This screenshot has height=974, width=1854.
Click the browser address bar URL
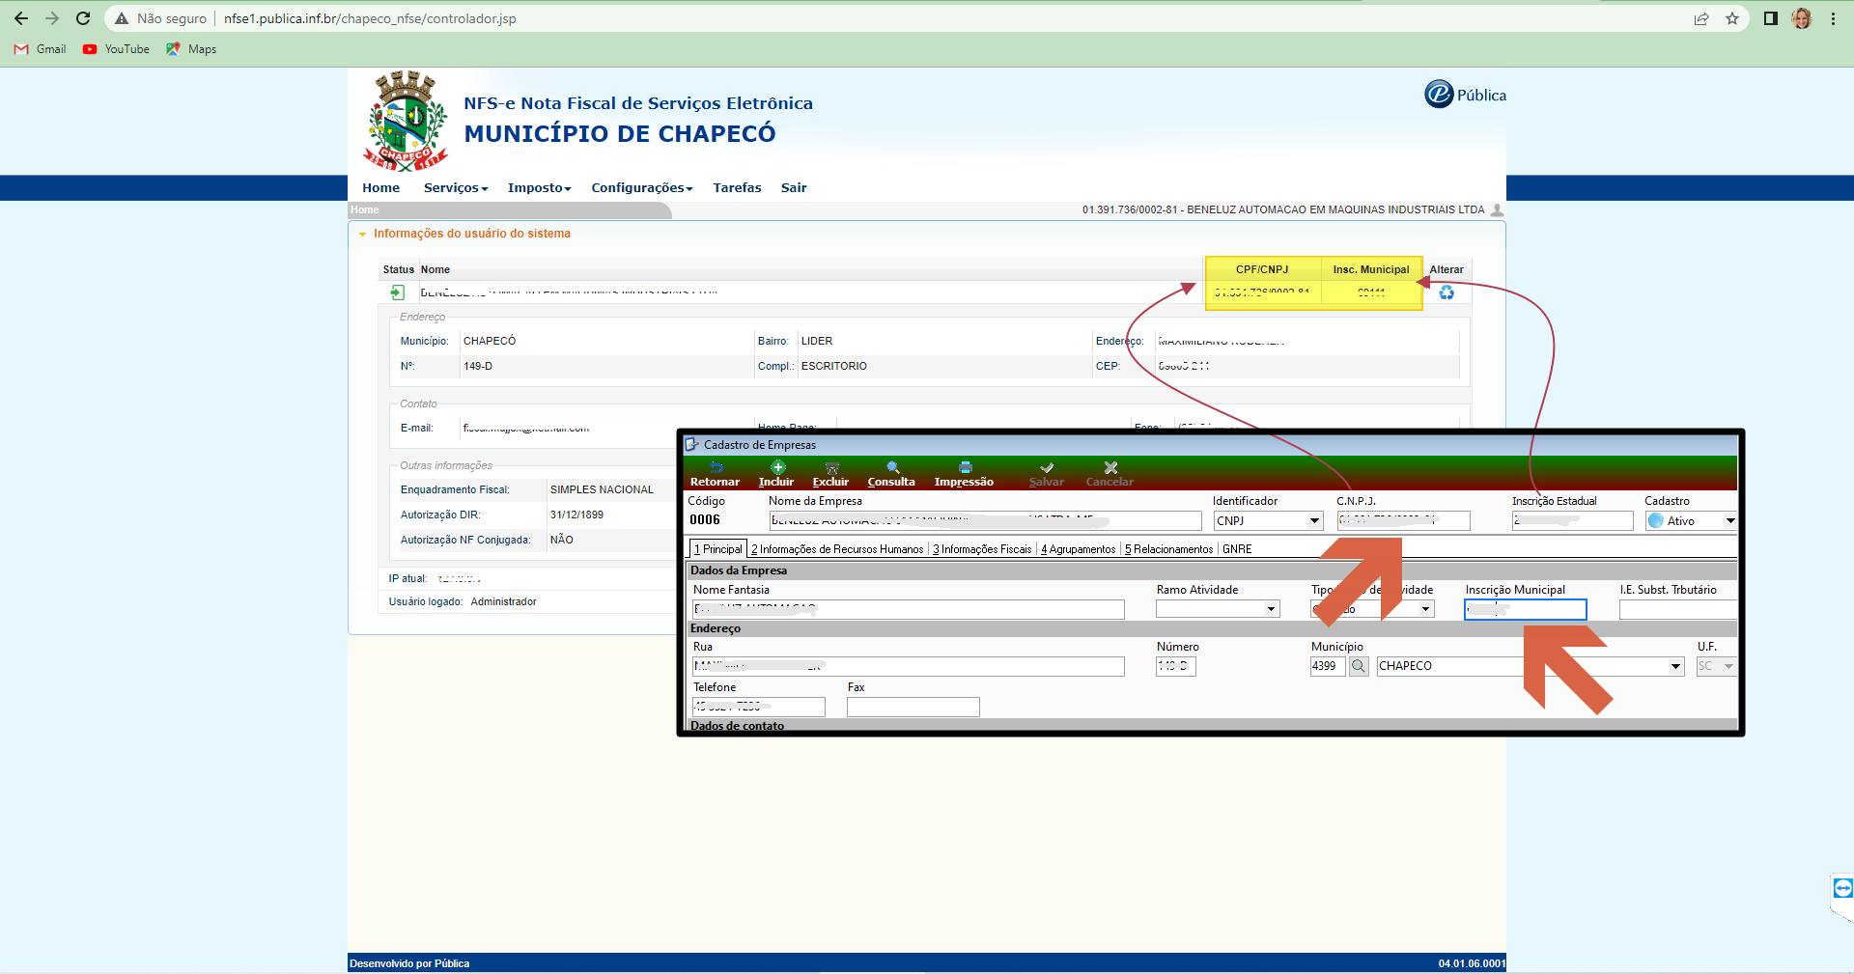pos(370,18)
